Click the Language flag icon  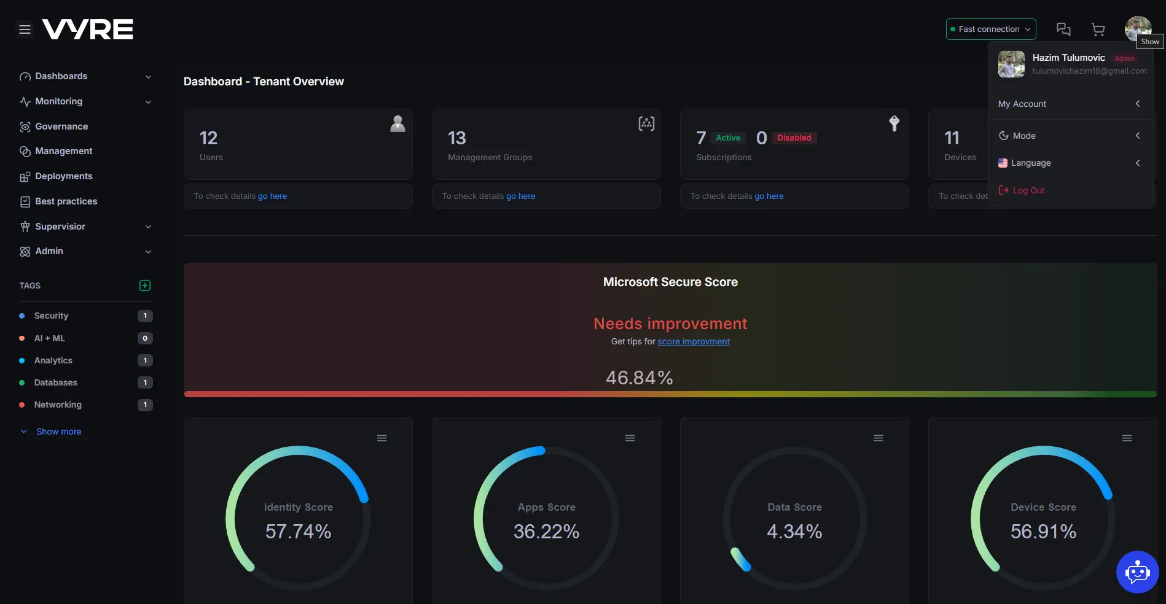(1003, 163)
